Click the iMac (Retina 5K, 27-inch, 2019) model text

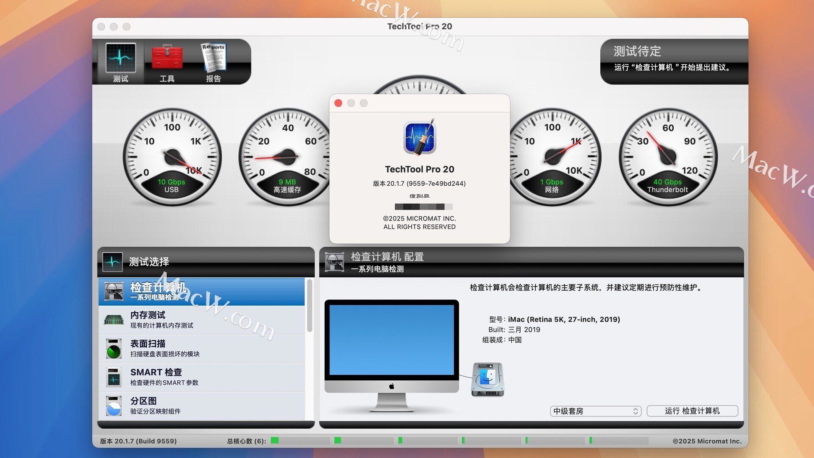click(x=564, y=319)
